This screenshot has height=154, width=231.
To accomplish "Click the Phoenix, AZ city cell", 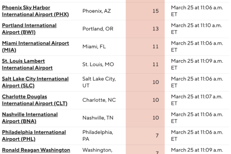I will [x=97, y=11].
